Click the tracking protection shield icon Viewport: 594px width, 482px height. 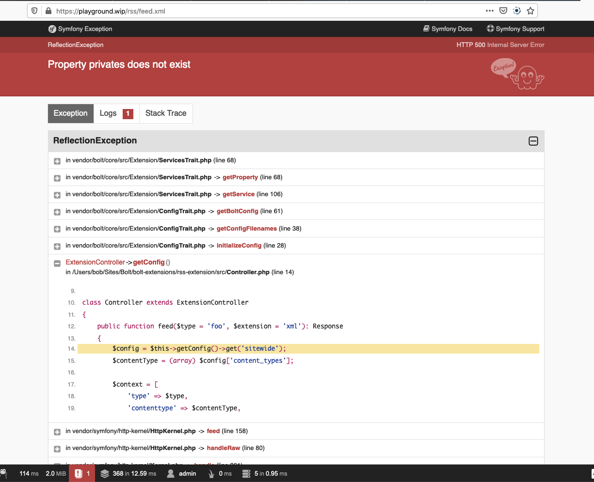coord(34,11)
